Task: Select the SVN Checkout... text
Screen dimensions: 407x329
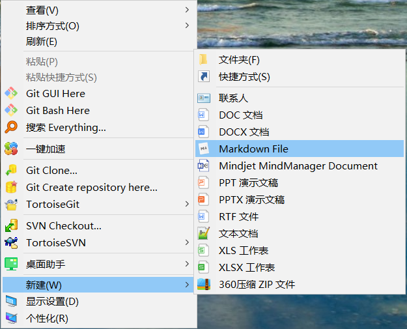Action: coord(64,226)
